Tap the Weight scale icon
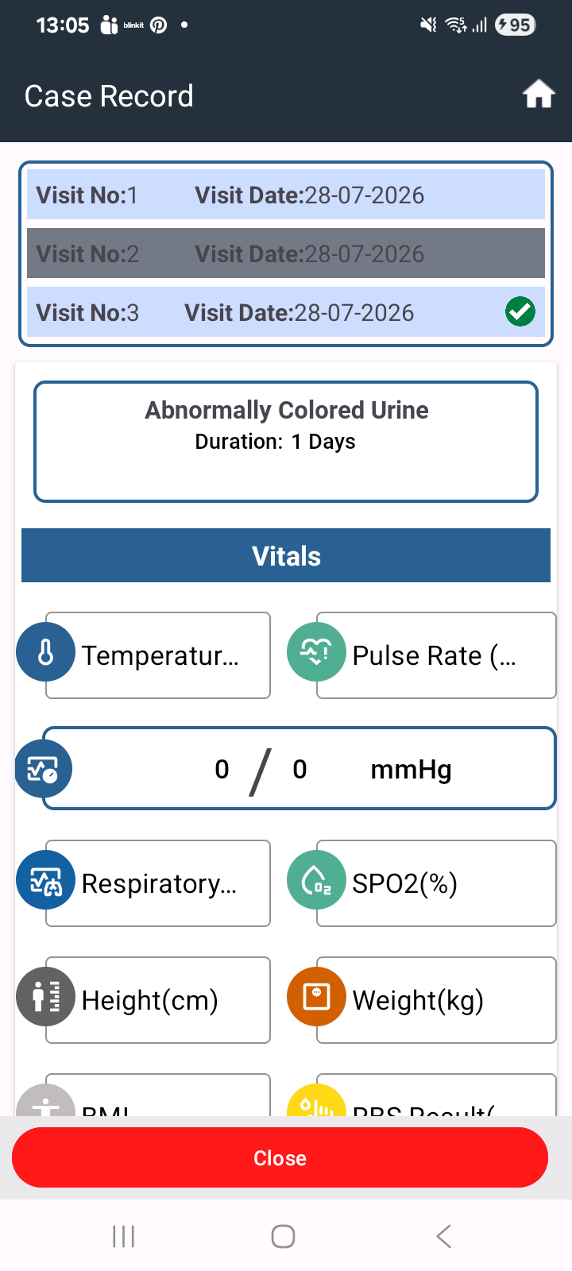 [x=316, y=997]
